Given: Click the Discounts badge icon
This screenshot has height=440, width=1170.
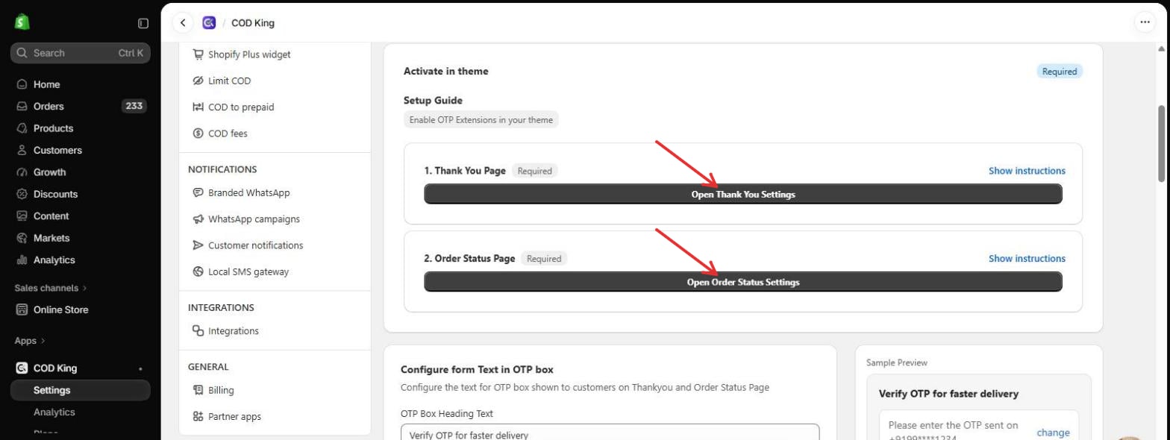Looking at the screenshot, I should click(x=22, y=194).
